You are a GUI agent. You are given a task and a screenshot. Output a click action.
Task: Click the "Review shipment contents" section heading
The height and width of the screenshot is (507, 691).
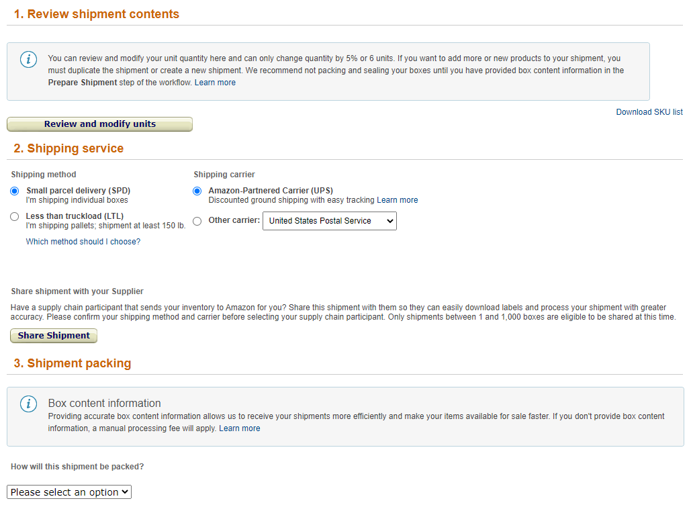point(97,13)
